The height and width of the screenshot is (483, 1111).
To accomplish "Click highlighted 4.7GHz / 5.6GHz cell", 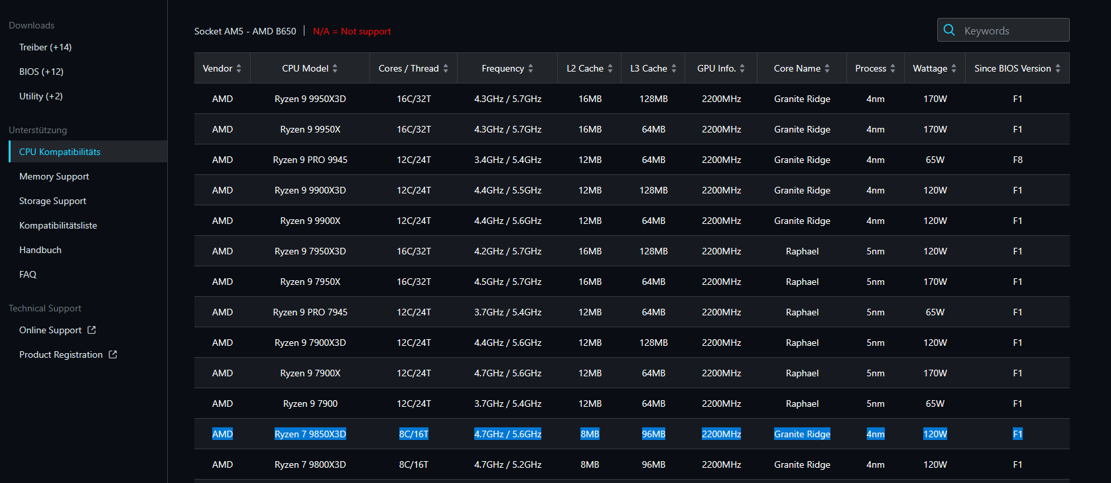I will 507,434.
